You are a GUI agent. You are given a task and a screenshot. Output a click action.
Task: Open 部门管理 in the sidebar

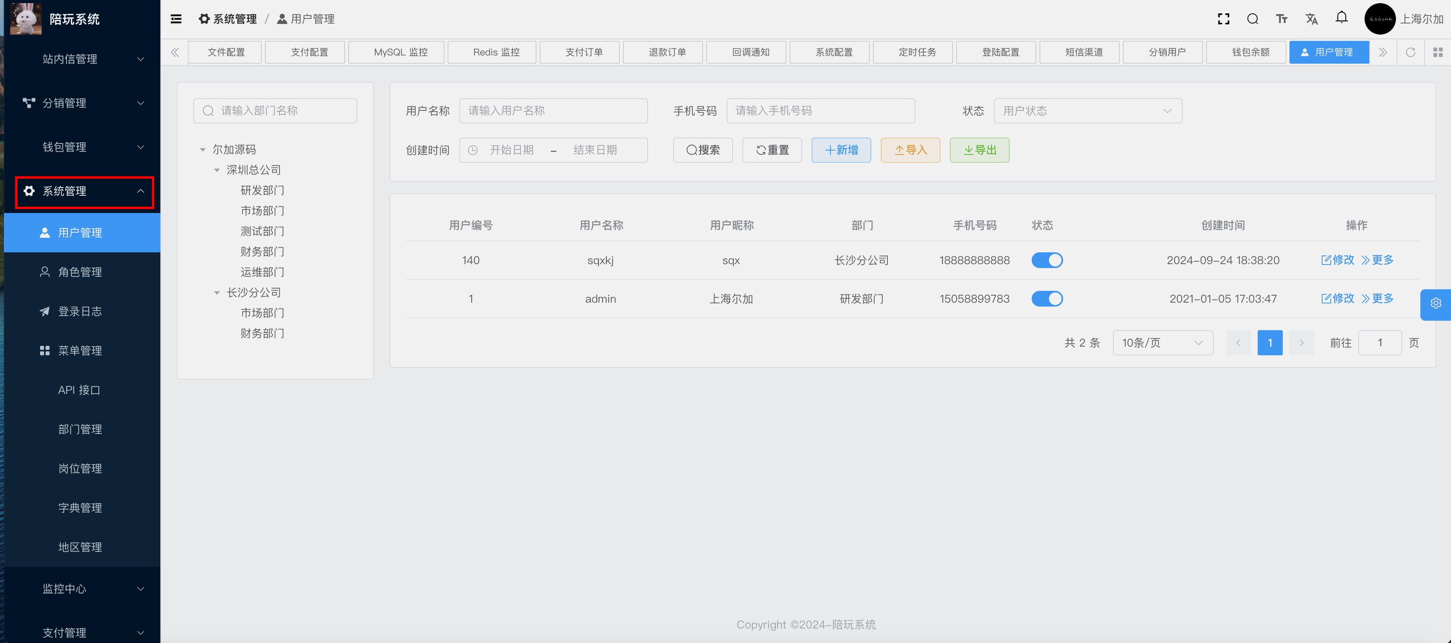pyautogui.click(x=82, y=430)
